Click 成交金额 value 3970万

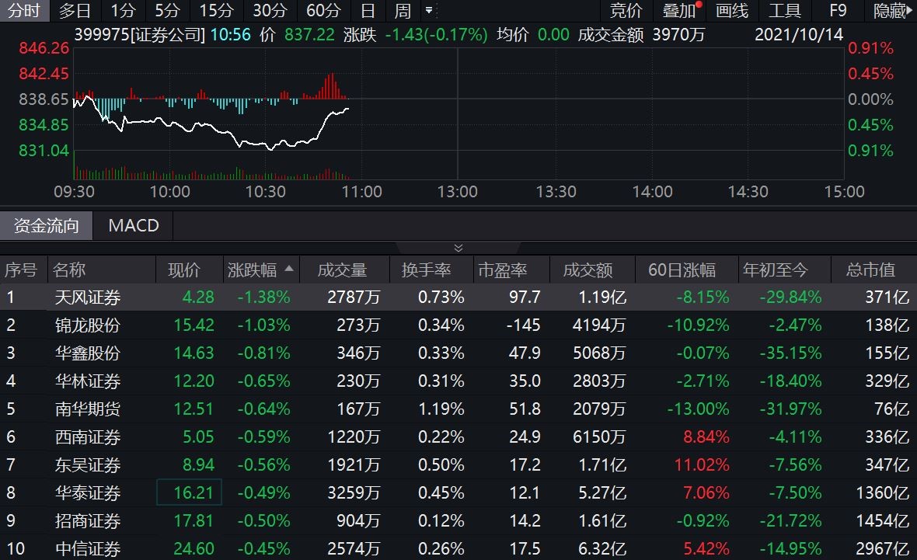[678, 35]
